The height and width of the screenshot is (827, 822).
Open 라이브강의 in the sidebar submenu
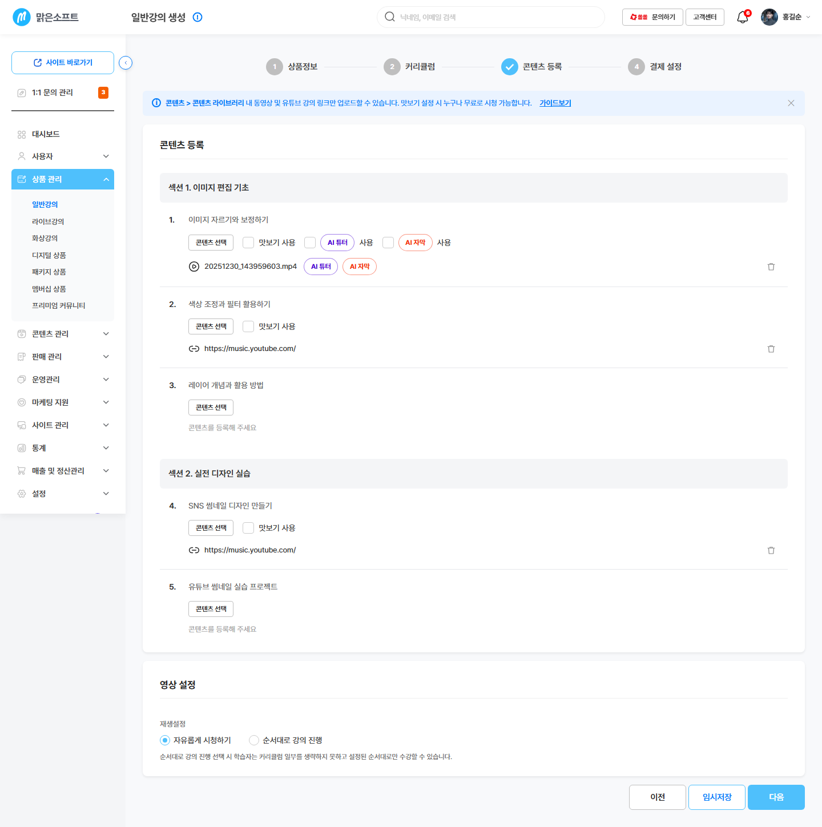pyautogui.click(x=48, y=221)
